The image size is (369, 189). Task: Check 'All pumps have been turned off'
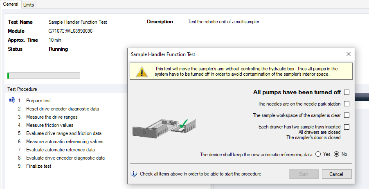346,92
